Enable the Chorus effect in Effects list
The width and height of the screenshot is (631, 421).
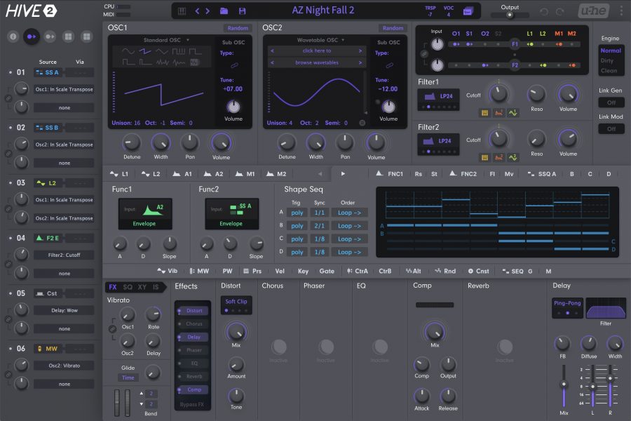[x=194, y=324]
